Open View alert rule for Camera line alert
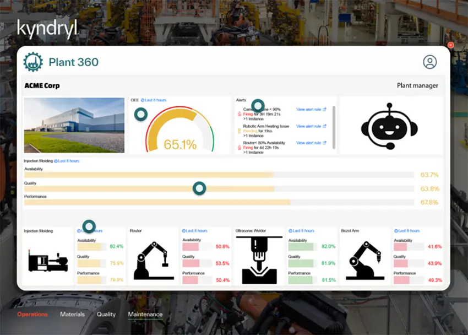 point(311,109)
